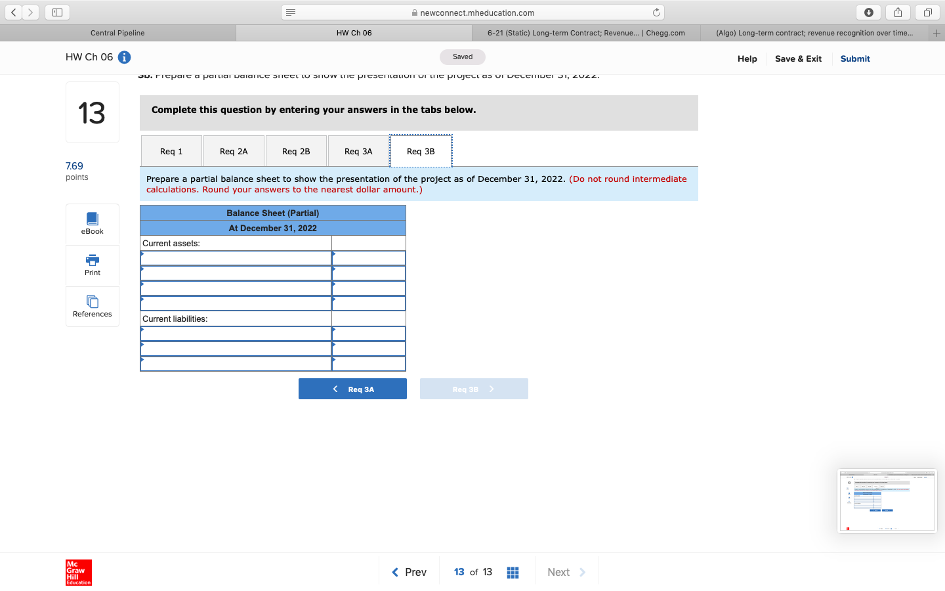This screenshot has height=591, width=945.
Task: Open Help in the top bar
Action: coord(747,58)
